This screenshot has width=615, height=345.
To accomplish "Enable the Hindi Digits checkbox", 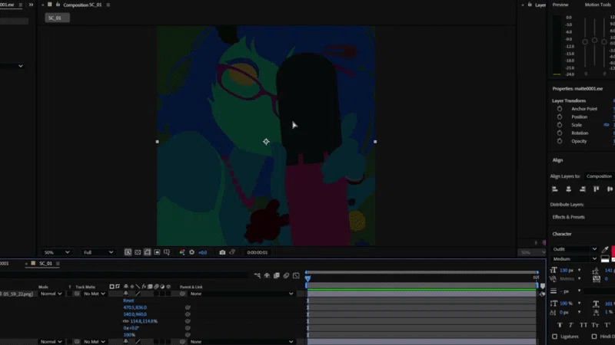I will [x=594, y=337].
